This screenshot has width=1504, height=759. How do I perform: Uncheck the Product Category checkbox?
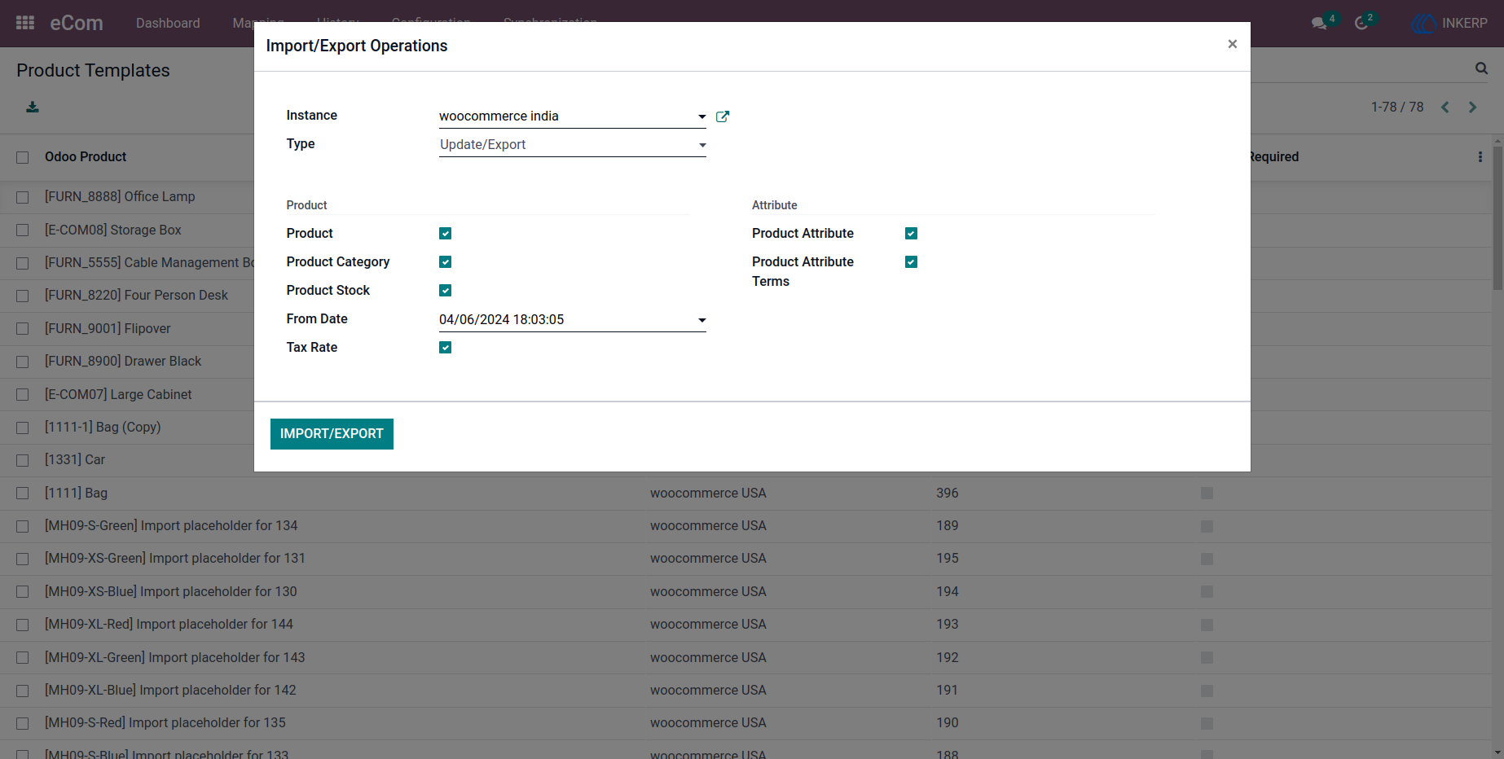(x=445, y=262)
